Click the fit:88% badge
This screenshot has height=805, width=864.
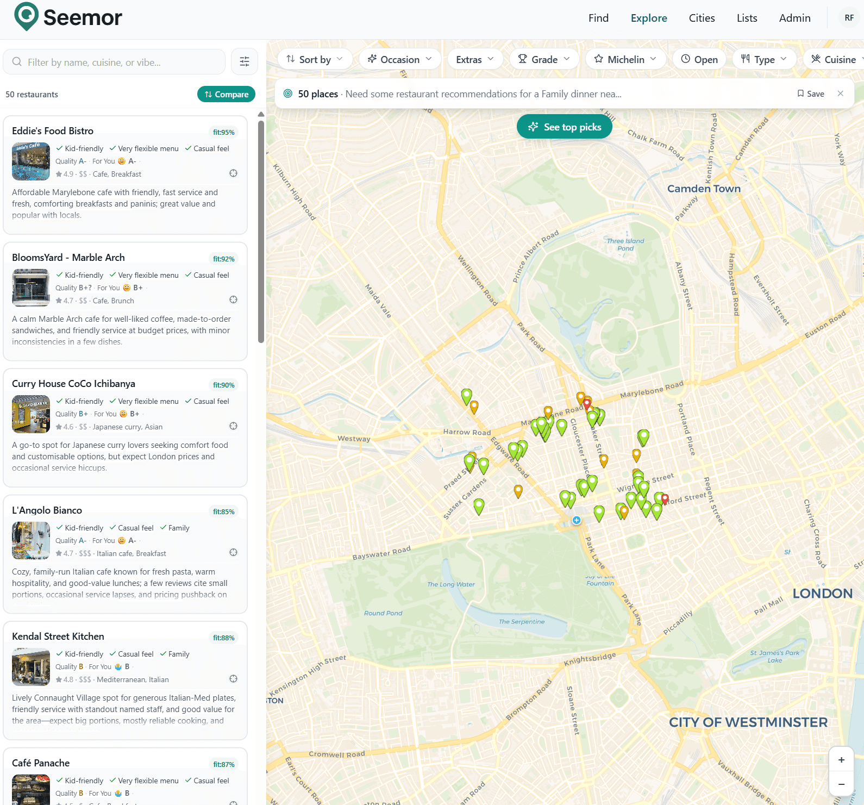[x=224, y=638]
